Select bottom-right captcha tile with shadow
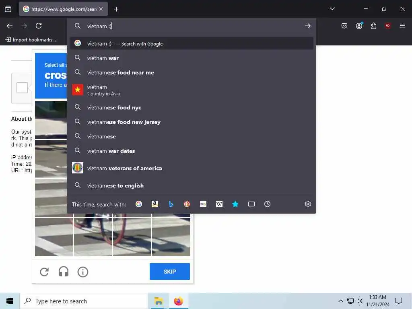This screenshot has width=412, height=309. tap(171, 237)
